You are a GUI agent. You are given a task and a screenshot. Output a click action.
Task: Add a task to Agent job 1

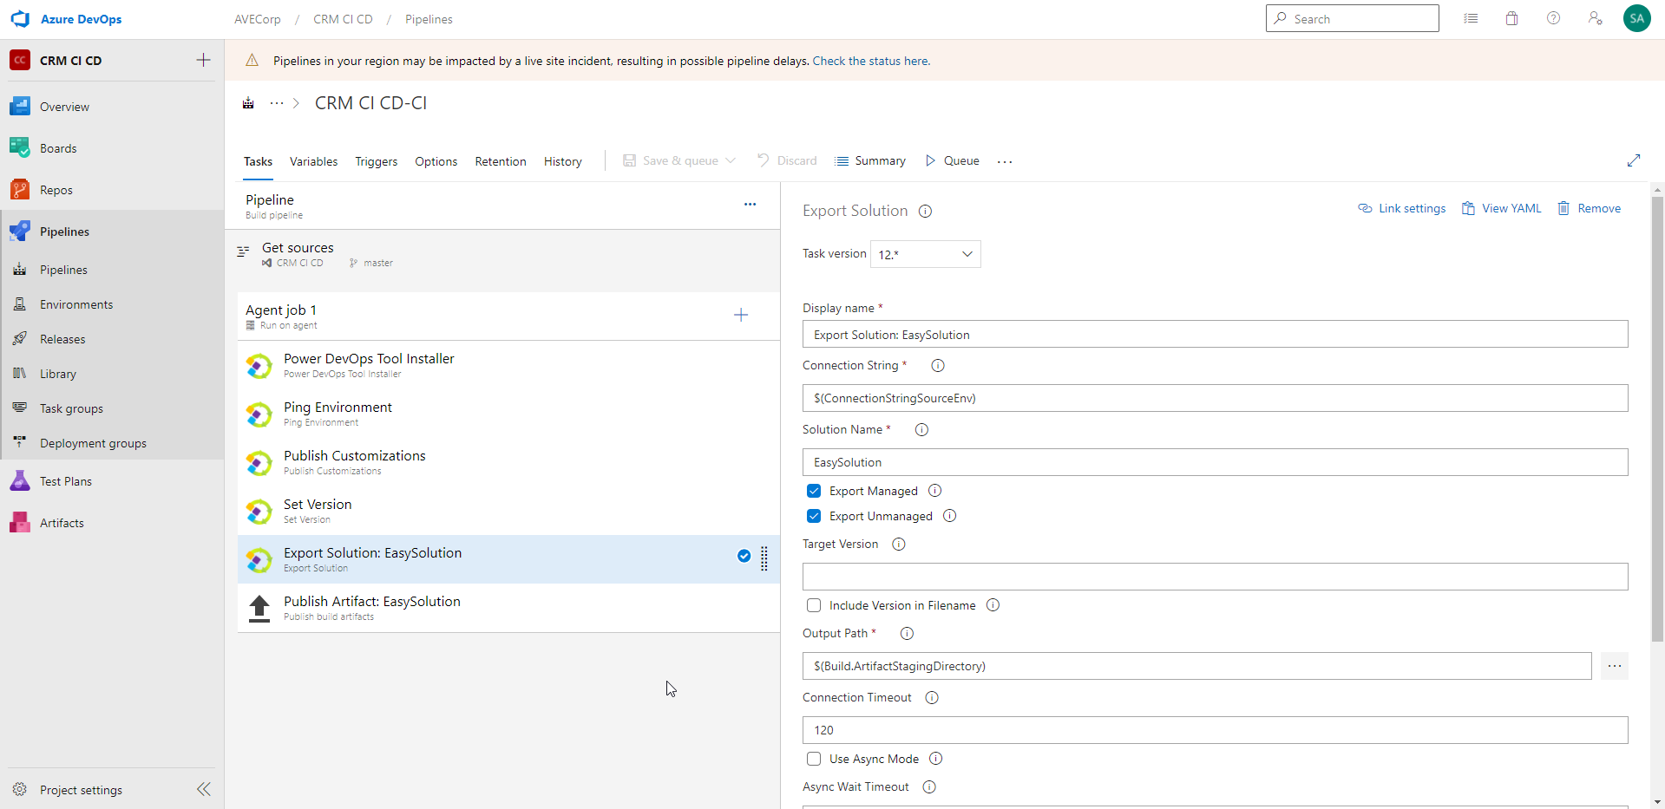741,315
